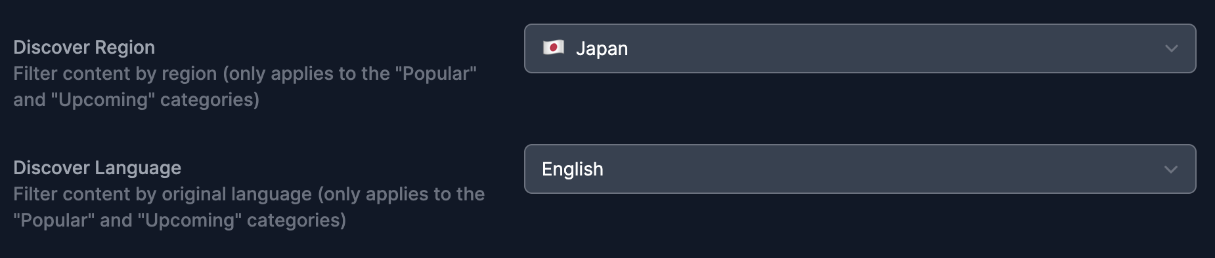Image resolution: width=1215 pixels, height=258 pixels.
Task: Click the Discover Language label
Action: (x=97, y=168)
